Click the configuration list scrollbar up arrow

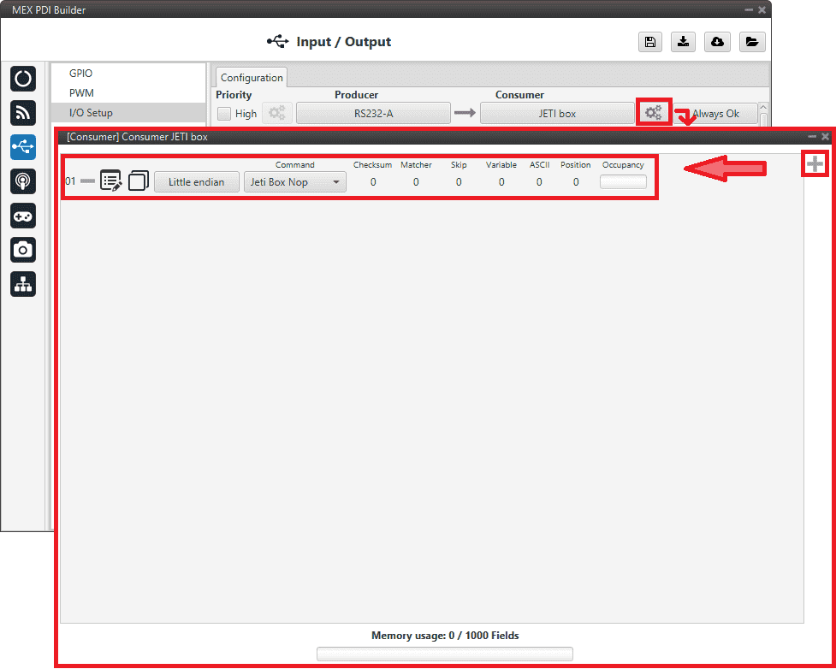(x=763, y=107)
